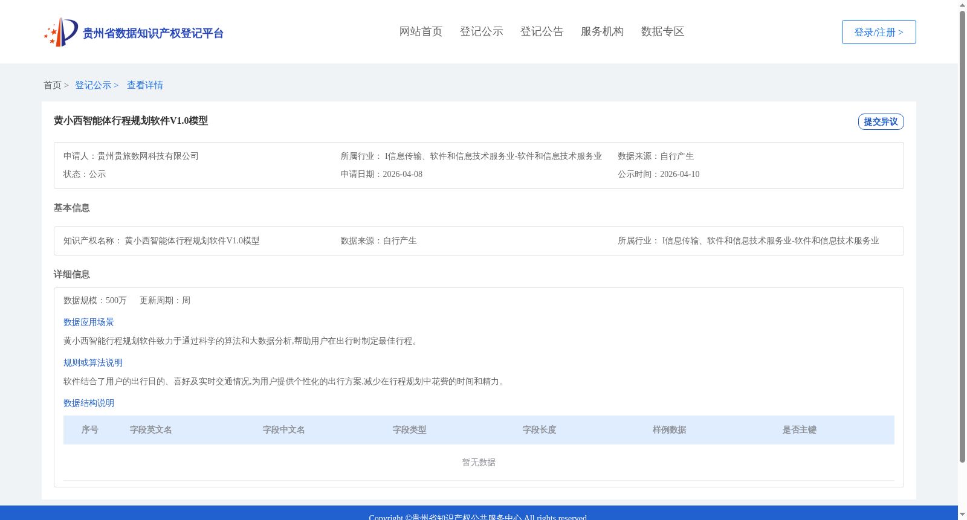This screenshot has width=967, height=520.
Task: Go to 登记公告 page
Action: pos(542,31)
